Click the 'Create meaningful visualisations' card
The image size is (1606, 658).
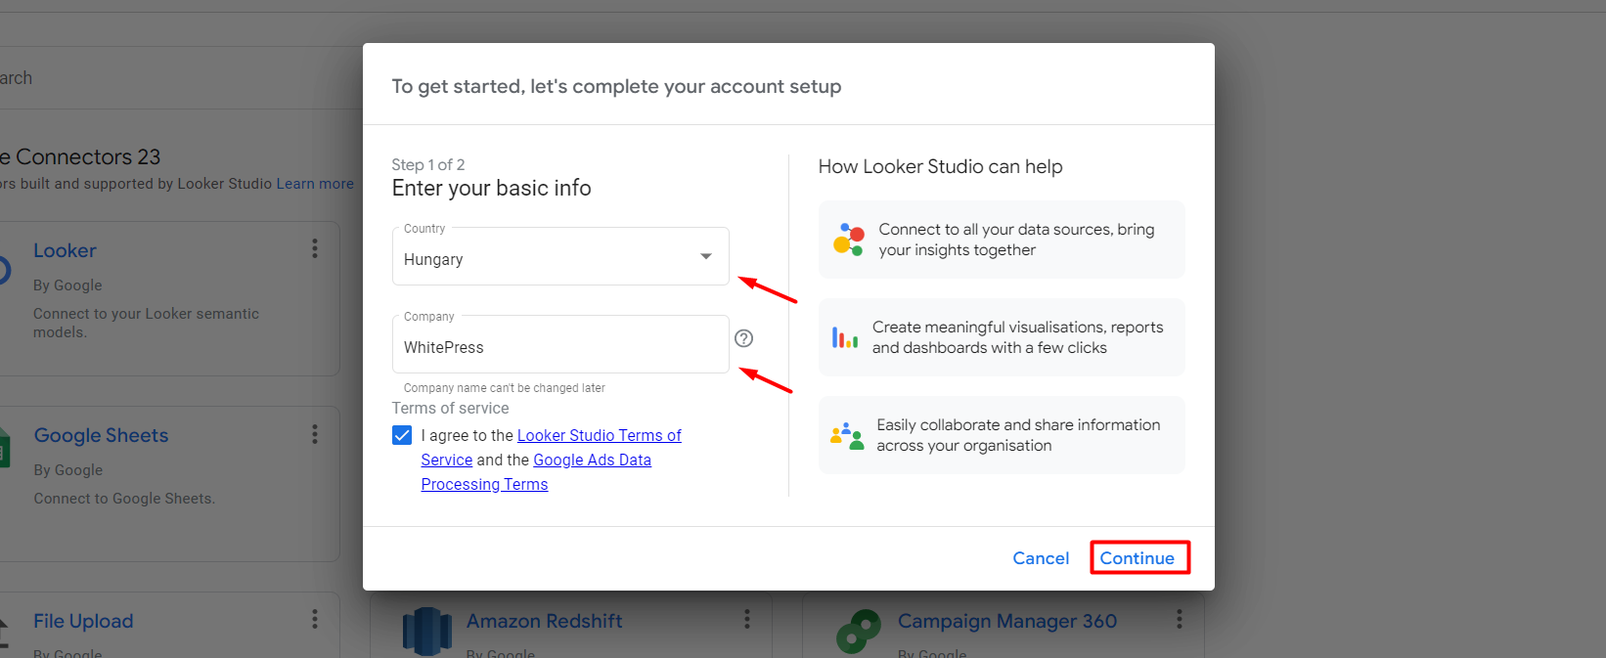click(x=1002, y=337)
